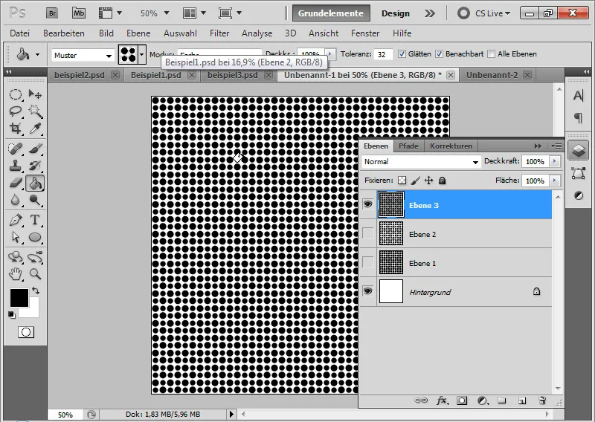Screen dimensions: 595x422
Task: Select the Clone Stamp tool
Action: [15, 166]
